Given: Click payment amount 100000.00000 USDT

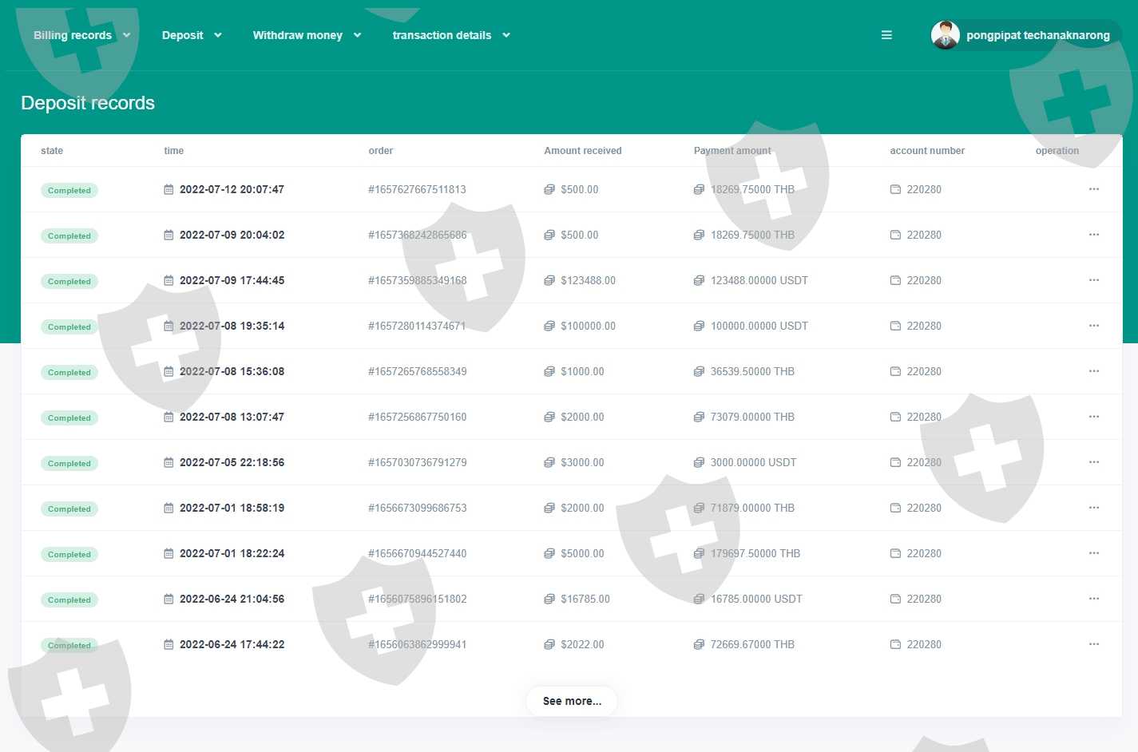Looking at the screenshot, I should 759,326.
